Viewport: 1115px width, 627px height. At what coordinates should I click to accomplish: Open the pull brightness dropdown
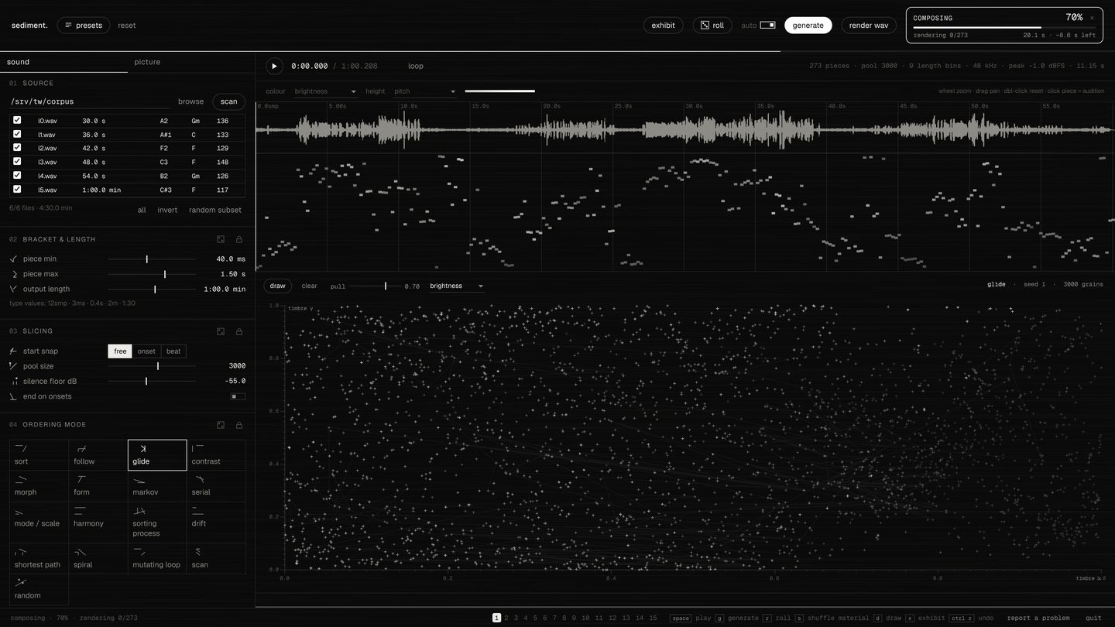(457, 286)
